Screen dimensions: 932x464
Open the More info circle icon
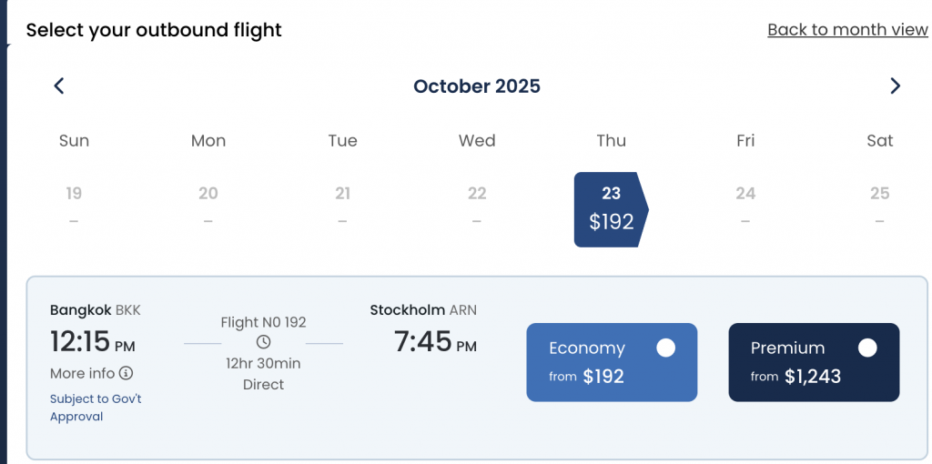pos(126,373)
